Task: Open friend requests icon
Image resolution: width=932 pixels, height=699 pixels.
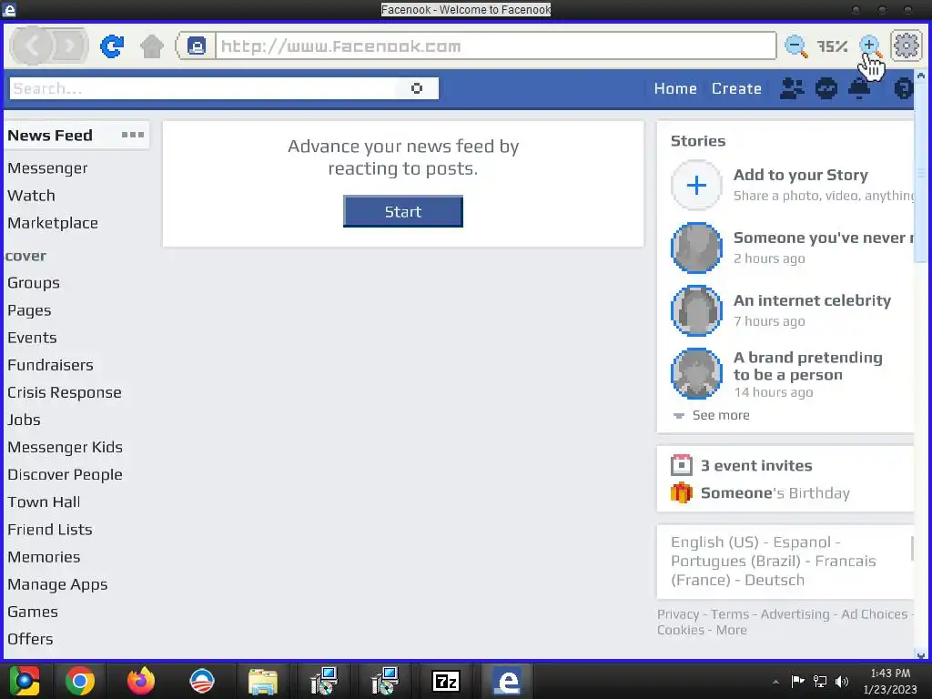Action: (x=791, y=88)
